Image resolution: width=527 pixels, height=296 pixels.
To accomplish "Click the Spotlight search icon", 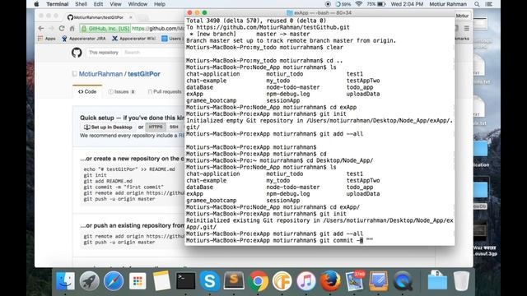I will (477, 4).
